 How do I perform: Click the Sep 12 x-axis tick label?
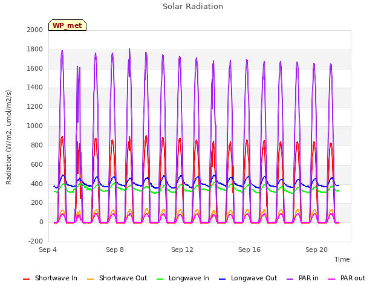182,250
